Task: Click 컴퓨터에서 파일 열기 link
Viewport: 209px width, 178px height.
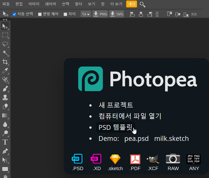Action: (x=130, y=116)
